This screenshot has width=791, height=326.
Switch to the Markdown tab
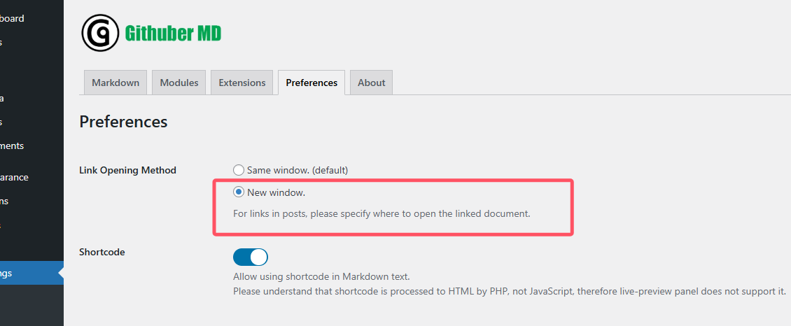(x=115, y=83)
